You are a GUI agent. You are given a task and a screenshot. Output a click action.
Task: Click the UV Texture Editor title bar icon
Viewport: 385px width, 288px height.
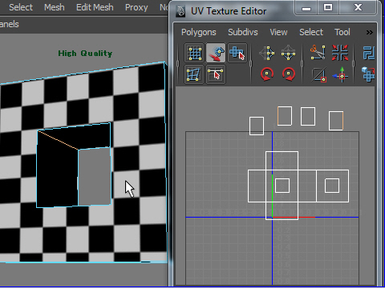coord(180,11)
